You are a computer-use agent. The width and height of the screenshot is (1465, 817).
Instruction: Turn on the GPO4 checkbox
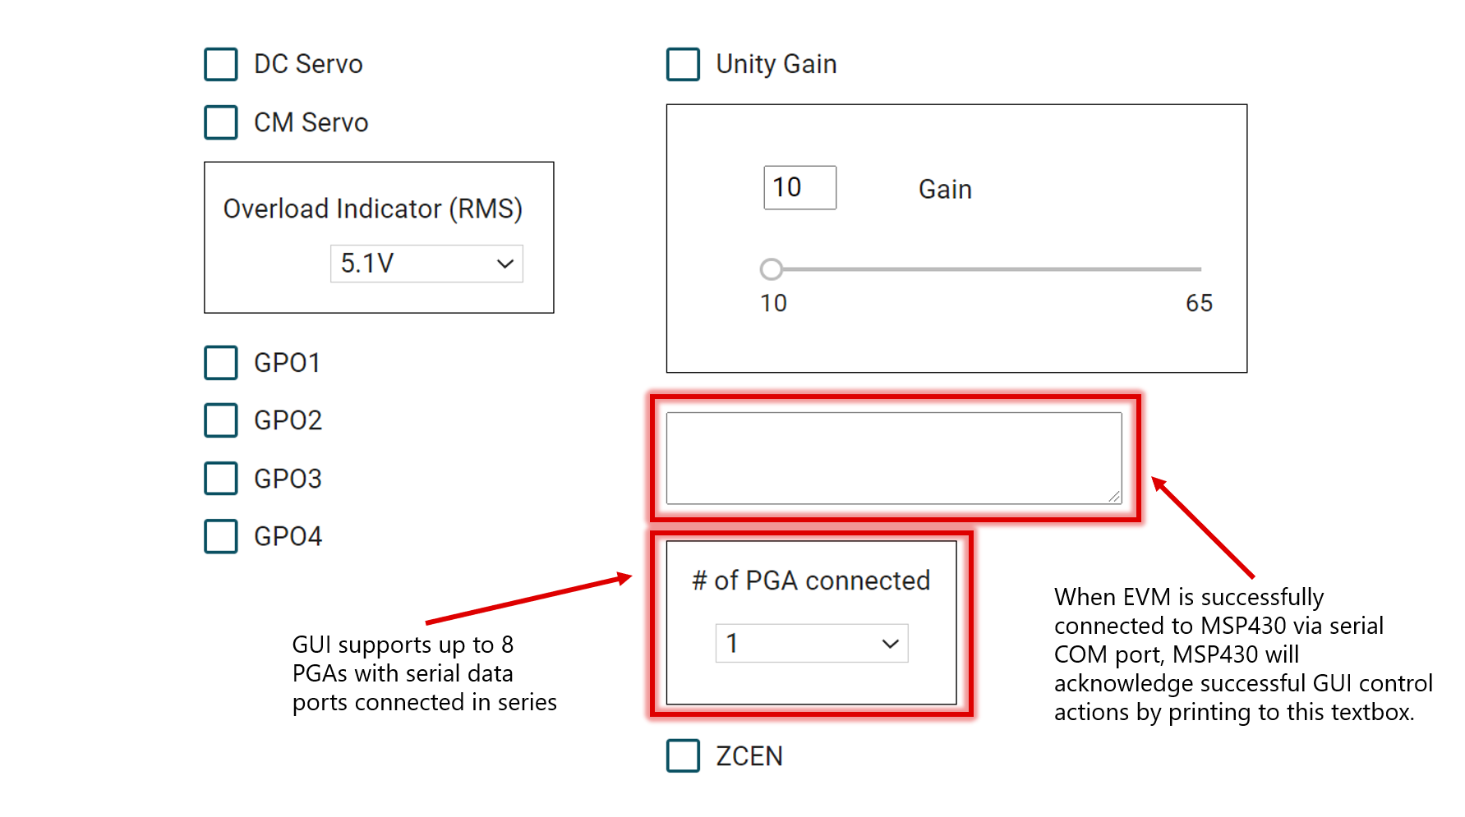click(x=221, y=536)
